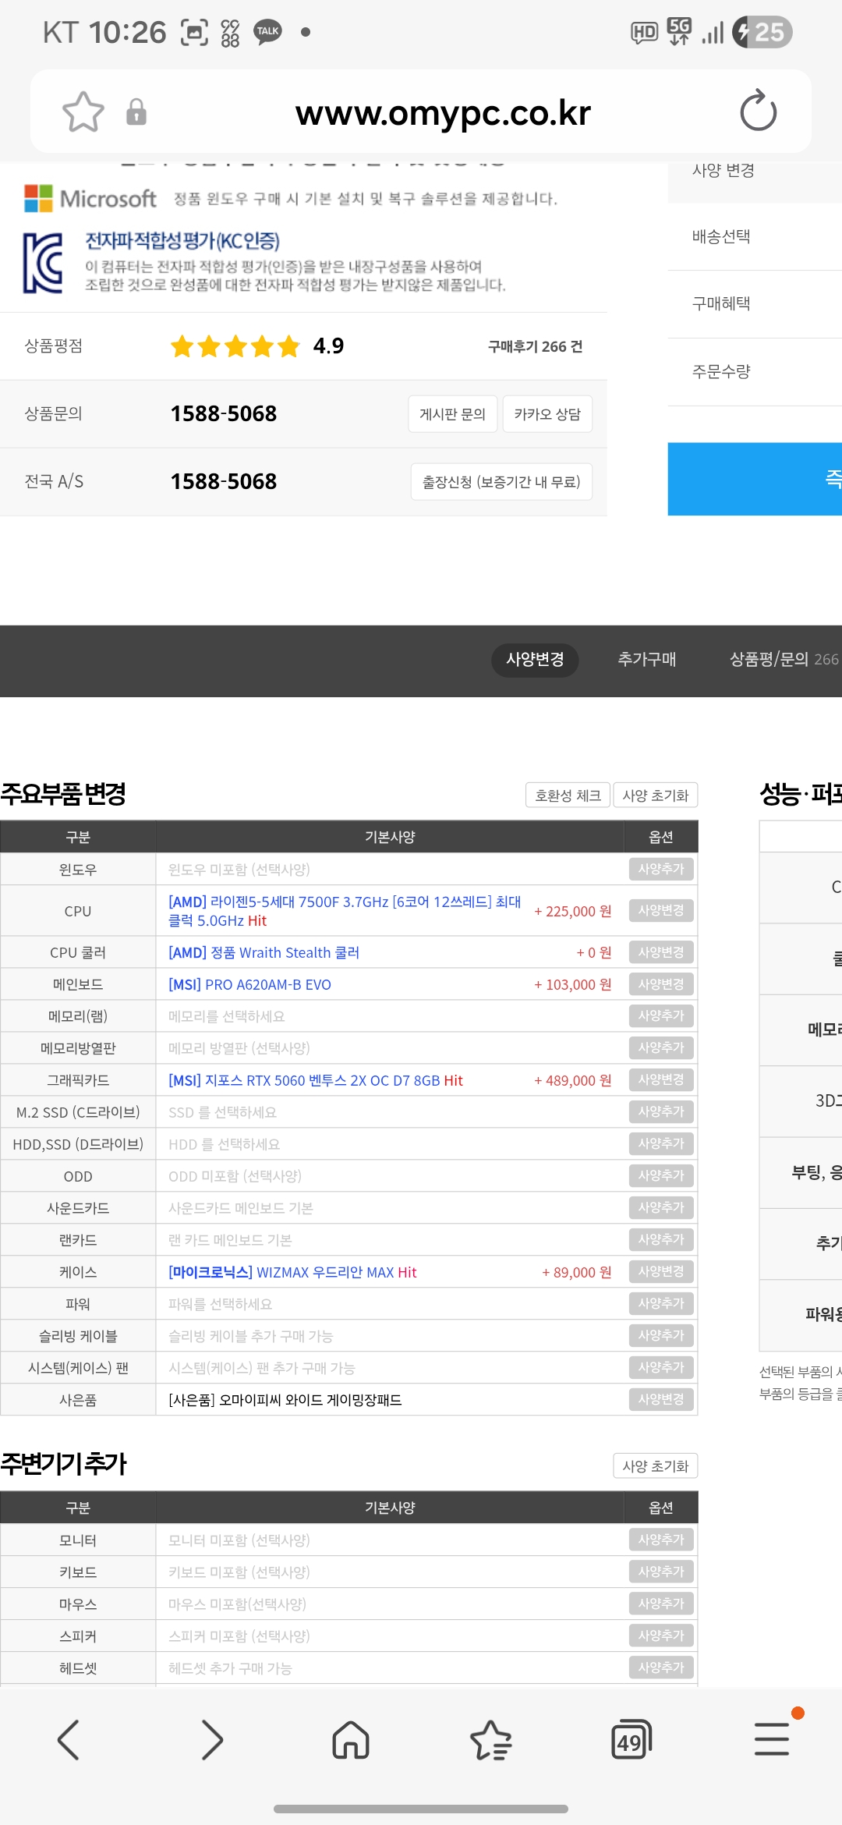Add option for 랜카드 row
The height and width of the screenshot is (1825, 842).
tap(661, 1239)
